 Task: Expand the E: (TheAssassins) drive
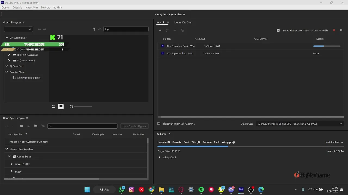tap(9, 60)
